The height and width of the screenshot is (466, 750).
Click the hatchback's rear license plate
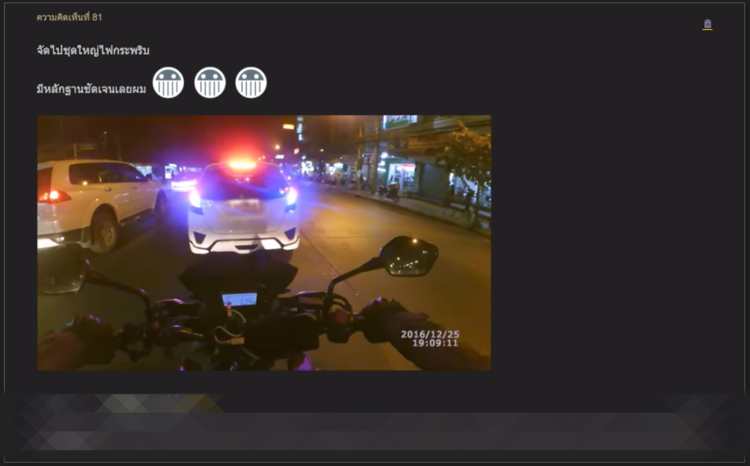(x=244, y=206)
